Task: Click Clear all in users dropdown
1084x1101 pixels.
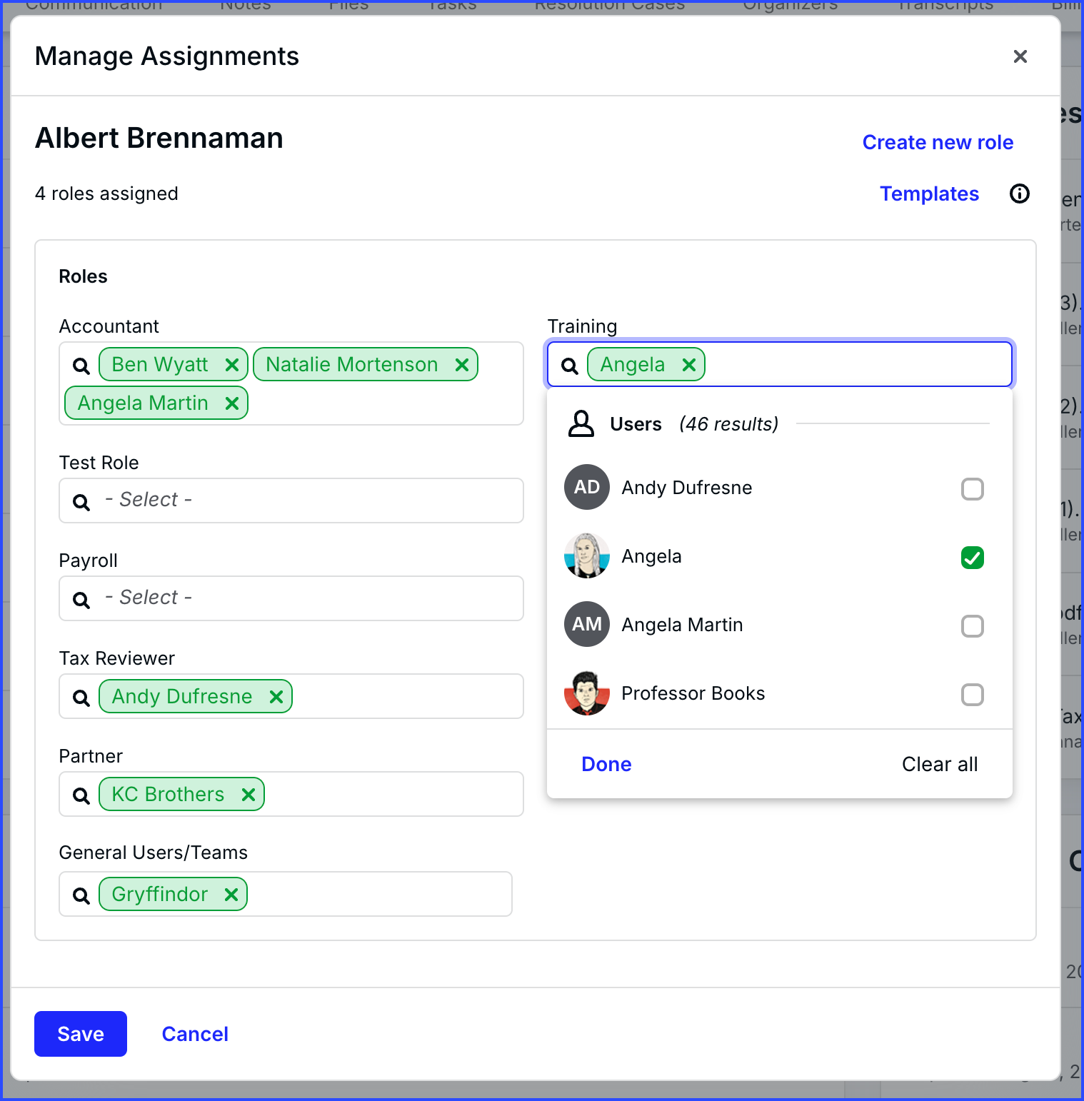Action: point(939,764)
